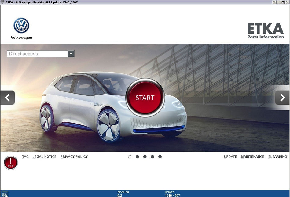Select the first carousel dot indicator
The image size is (290, 197).
click(130, 157)
